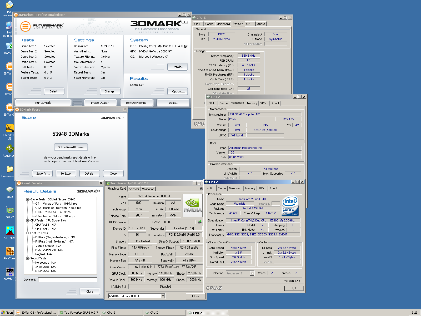Screen dimensions: 421x316
Task: Click OK in the front CPU-Z window
Action: [x=294, y=288]
